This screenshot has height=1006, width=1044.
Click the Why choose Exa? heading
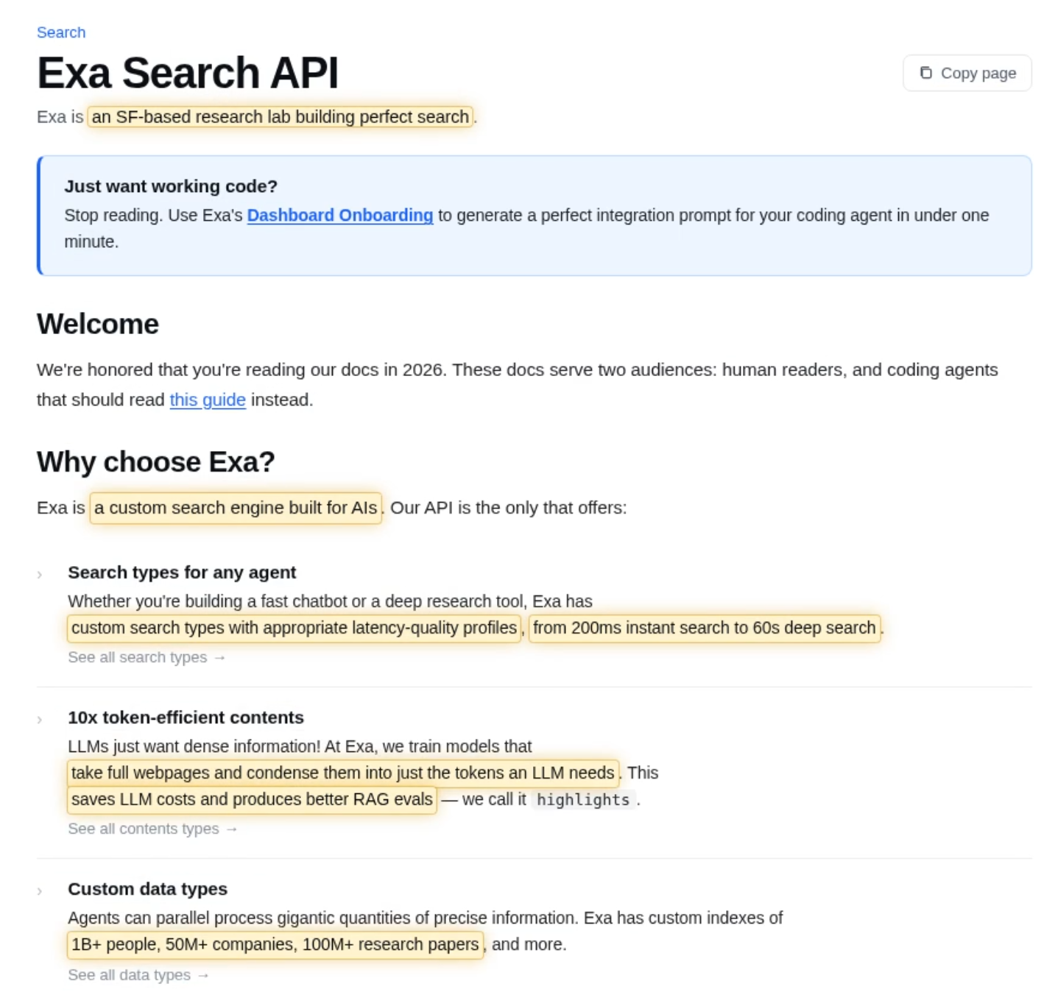click(156, 461)
